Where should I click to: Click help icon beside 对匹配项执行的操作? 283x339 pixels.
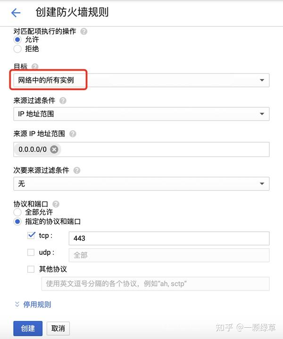[84, 32]
